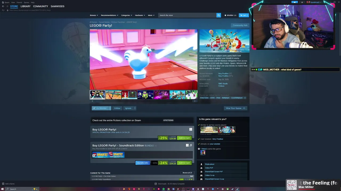This screenshot has height=191, width=341.
Task: Expand the On Wishlist dropdown arrow
Action: 110,108
